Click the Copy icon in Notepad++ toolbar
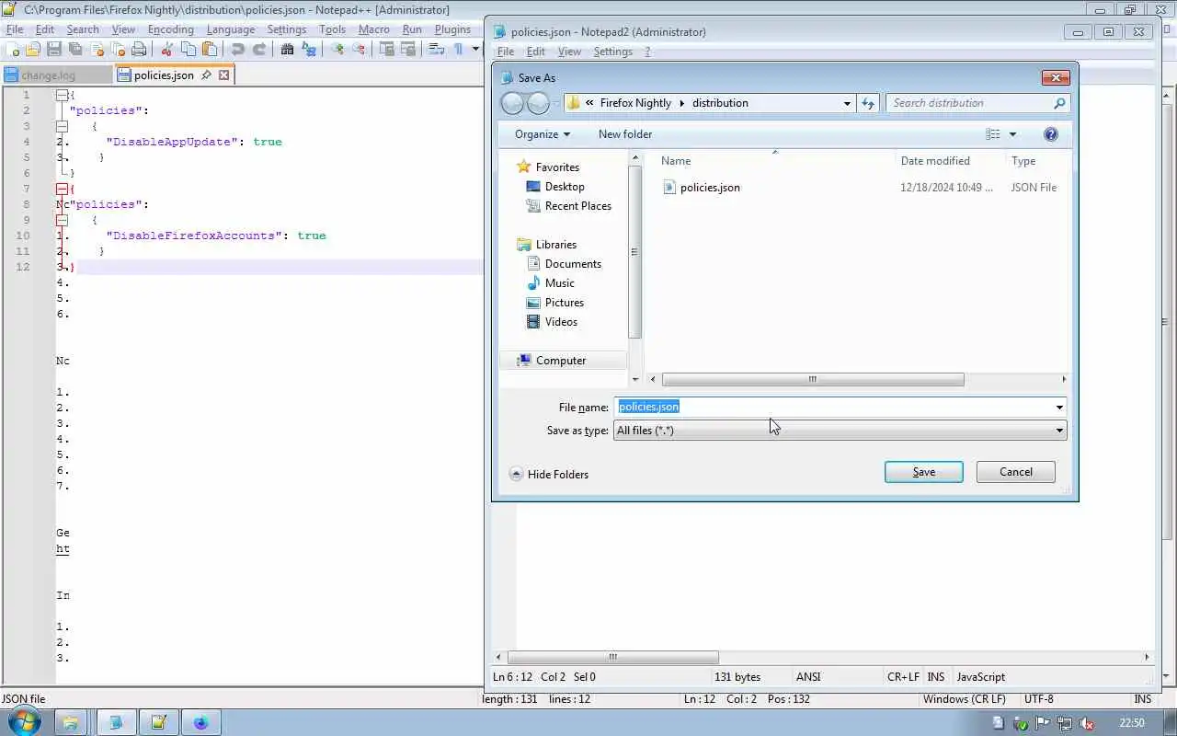The width and height of the screenshot is (1177, 736). [189, 50]
